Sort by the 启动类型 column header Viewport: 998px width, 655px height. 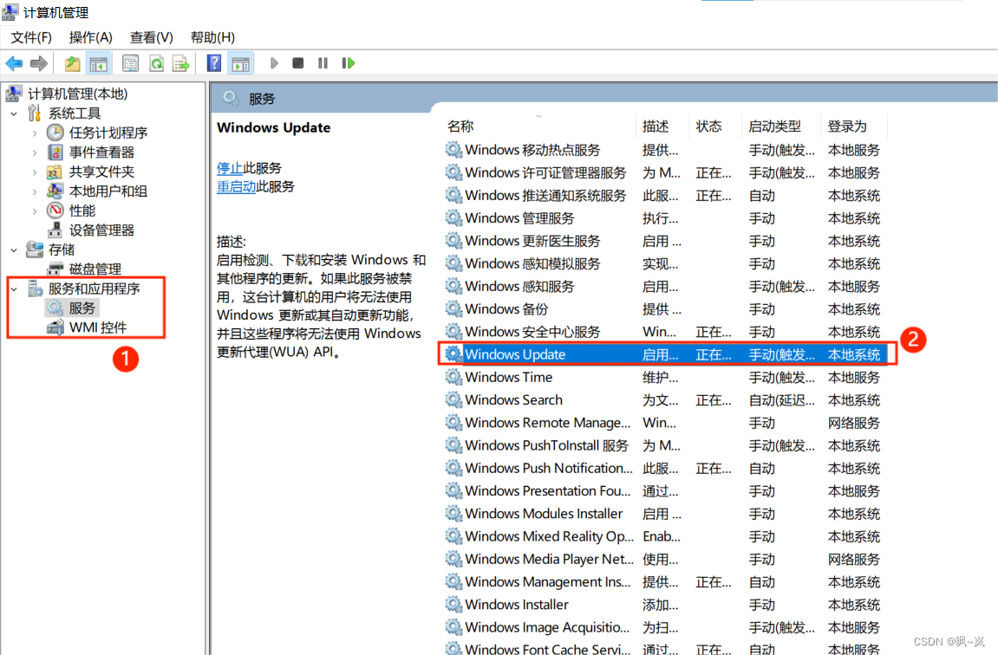pyautogui.click(x=781, y=126)
